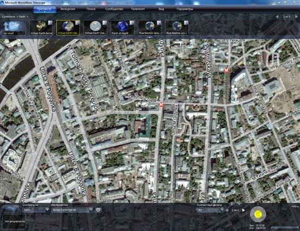Click corner badge on Earth at Night thumbnail
Image resolution: width=300 pixels, height=231 pixels.
coord(131,23)
